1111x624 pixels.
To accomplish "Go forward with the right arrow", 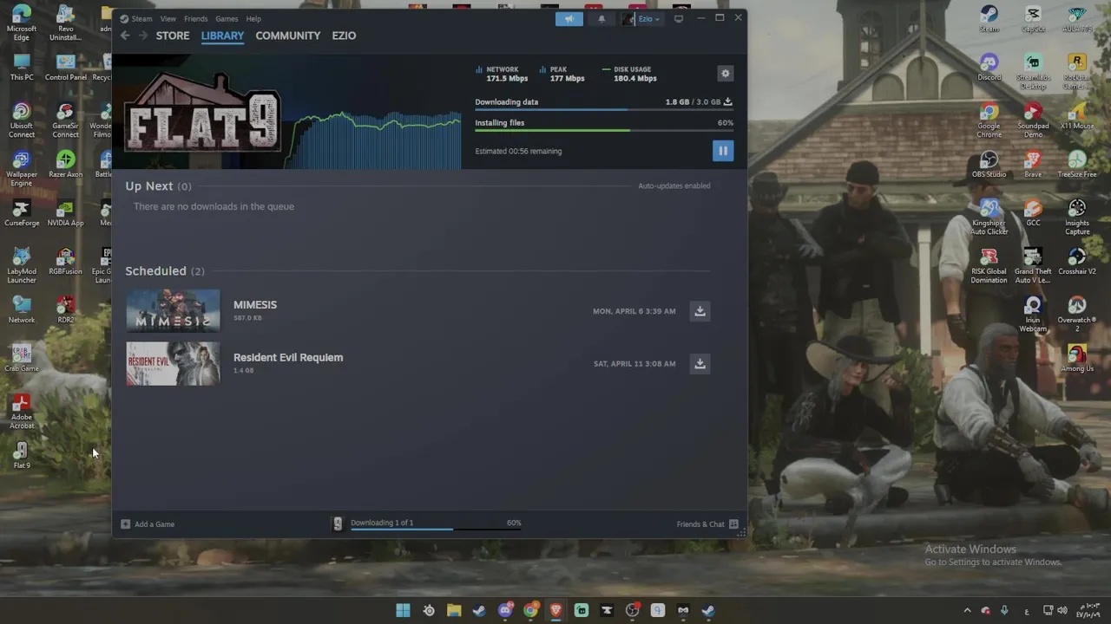I will tap(143, 36).
